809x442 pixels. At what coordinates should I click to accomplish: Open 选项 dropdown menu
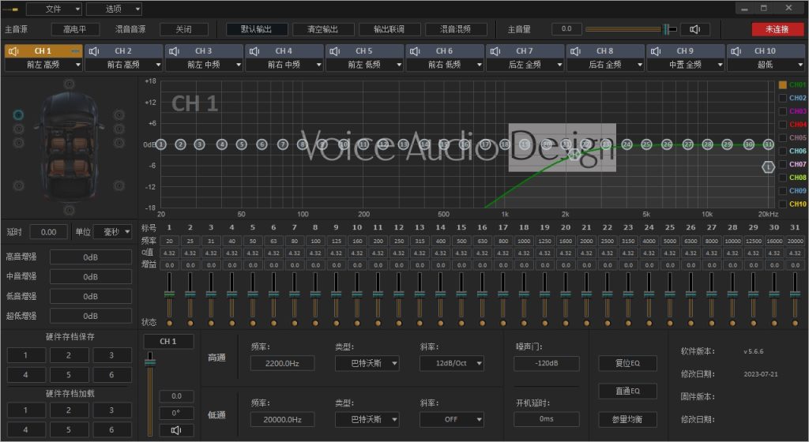[114, 9]
